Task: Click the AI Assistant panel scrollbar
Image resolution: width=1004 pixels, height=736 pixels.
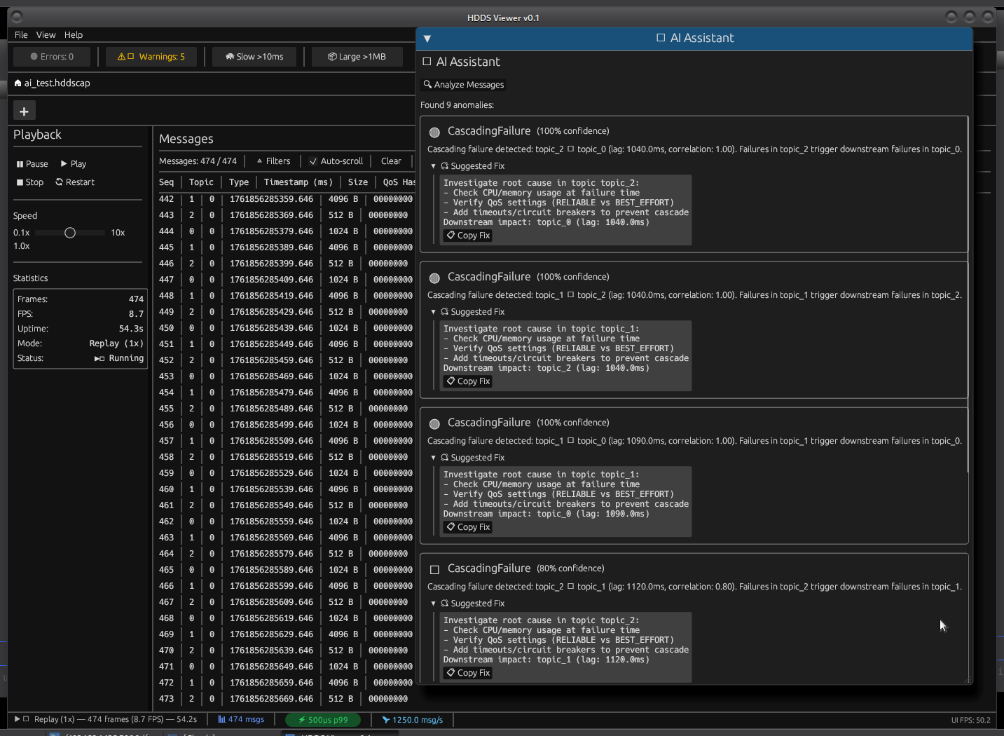Action: pyautogui.click(x=969, y=294)
